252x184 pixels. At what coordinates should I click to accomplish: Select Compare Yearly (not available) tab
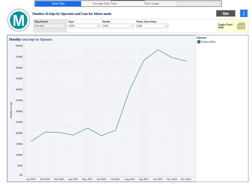198,4
